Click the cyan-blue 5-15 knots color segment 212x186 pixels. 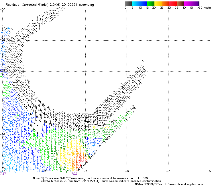pyautogui.click(x=140, y=3)
